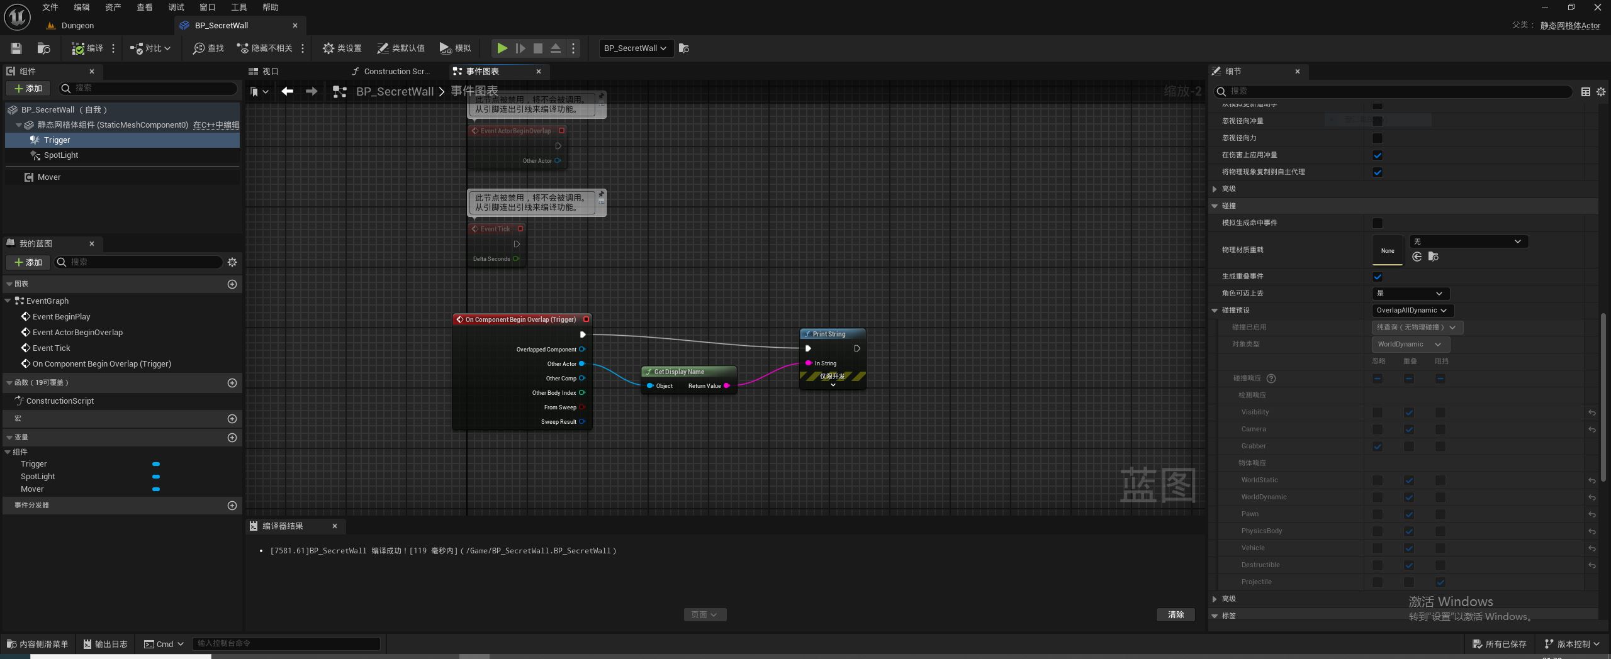Click the Add button in Components panel

(x=28, y=89)
